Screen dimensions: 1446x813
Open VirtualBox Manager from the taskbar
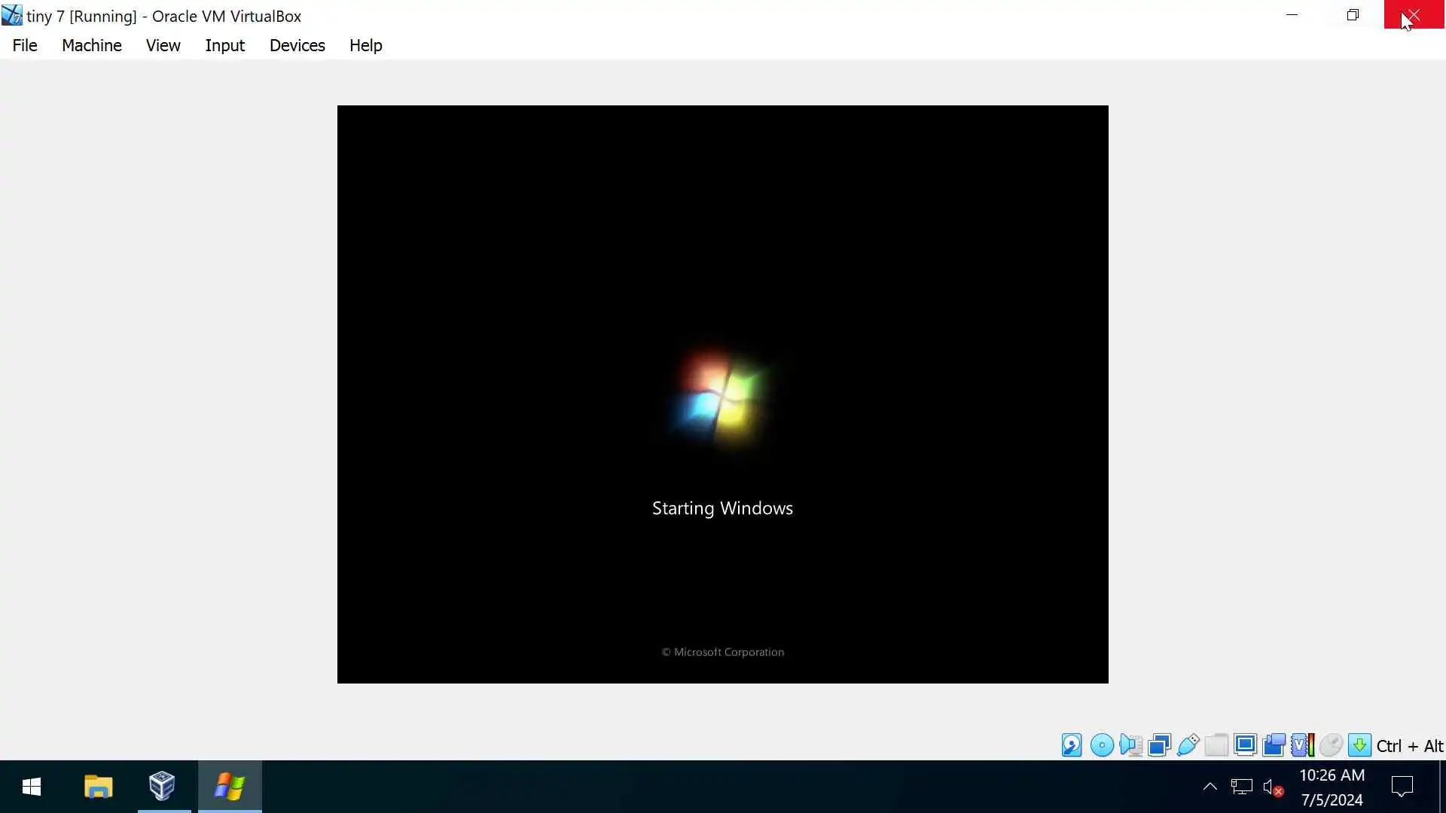(x=162, y=787)
